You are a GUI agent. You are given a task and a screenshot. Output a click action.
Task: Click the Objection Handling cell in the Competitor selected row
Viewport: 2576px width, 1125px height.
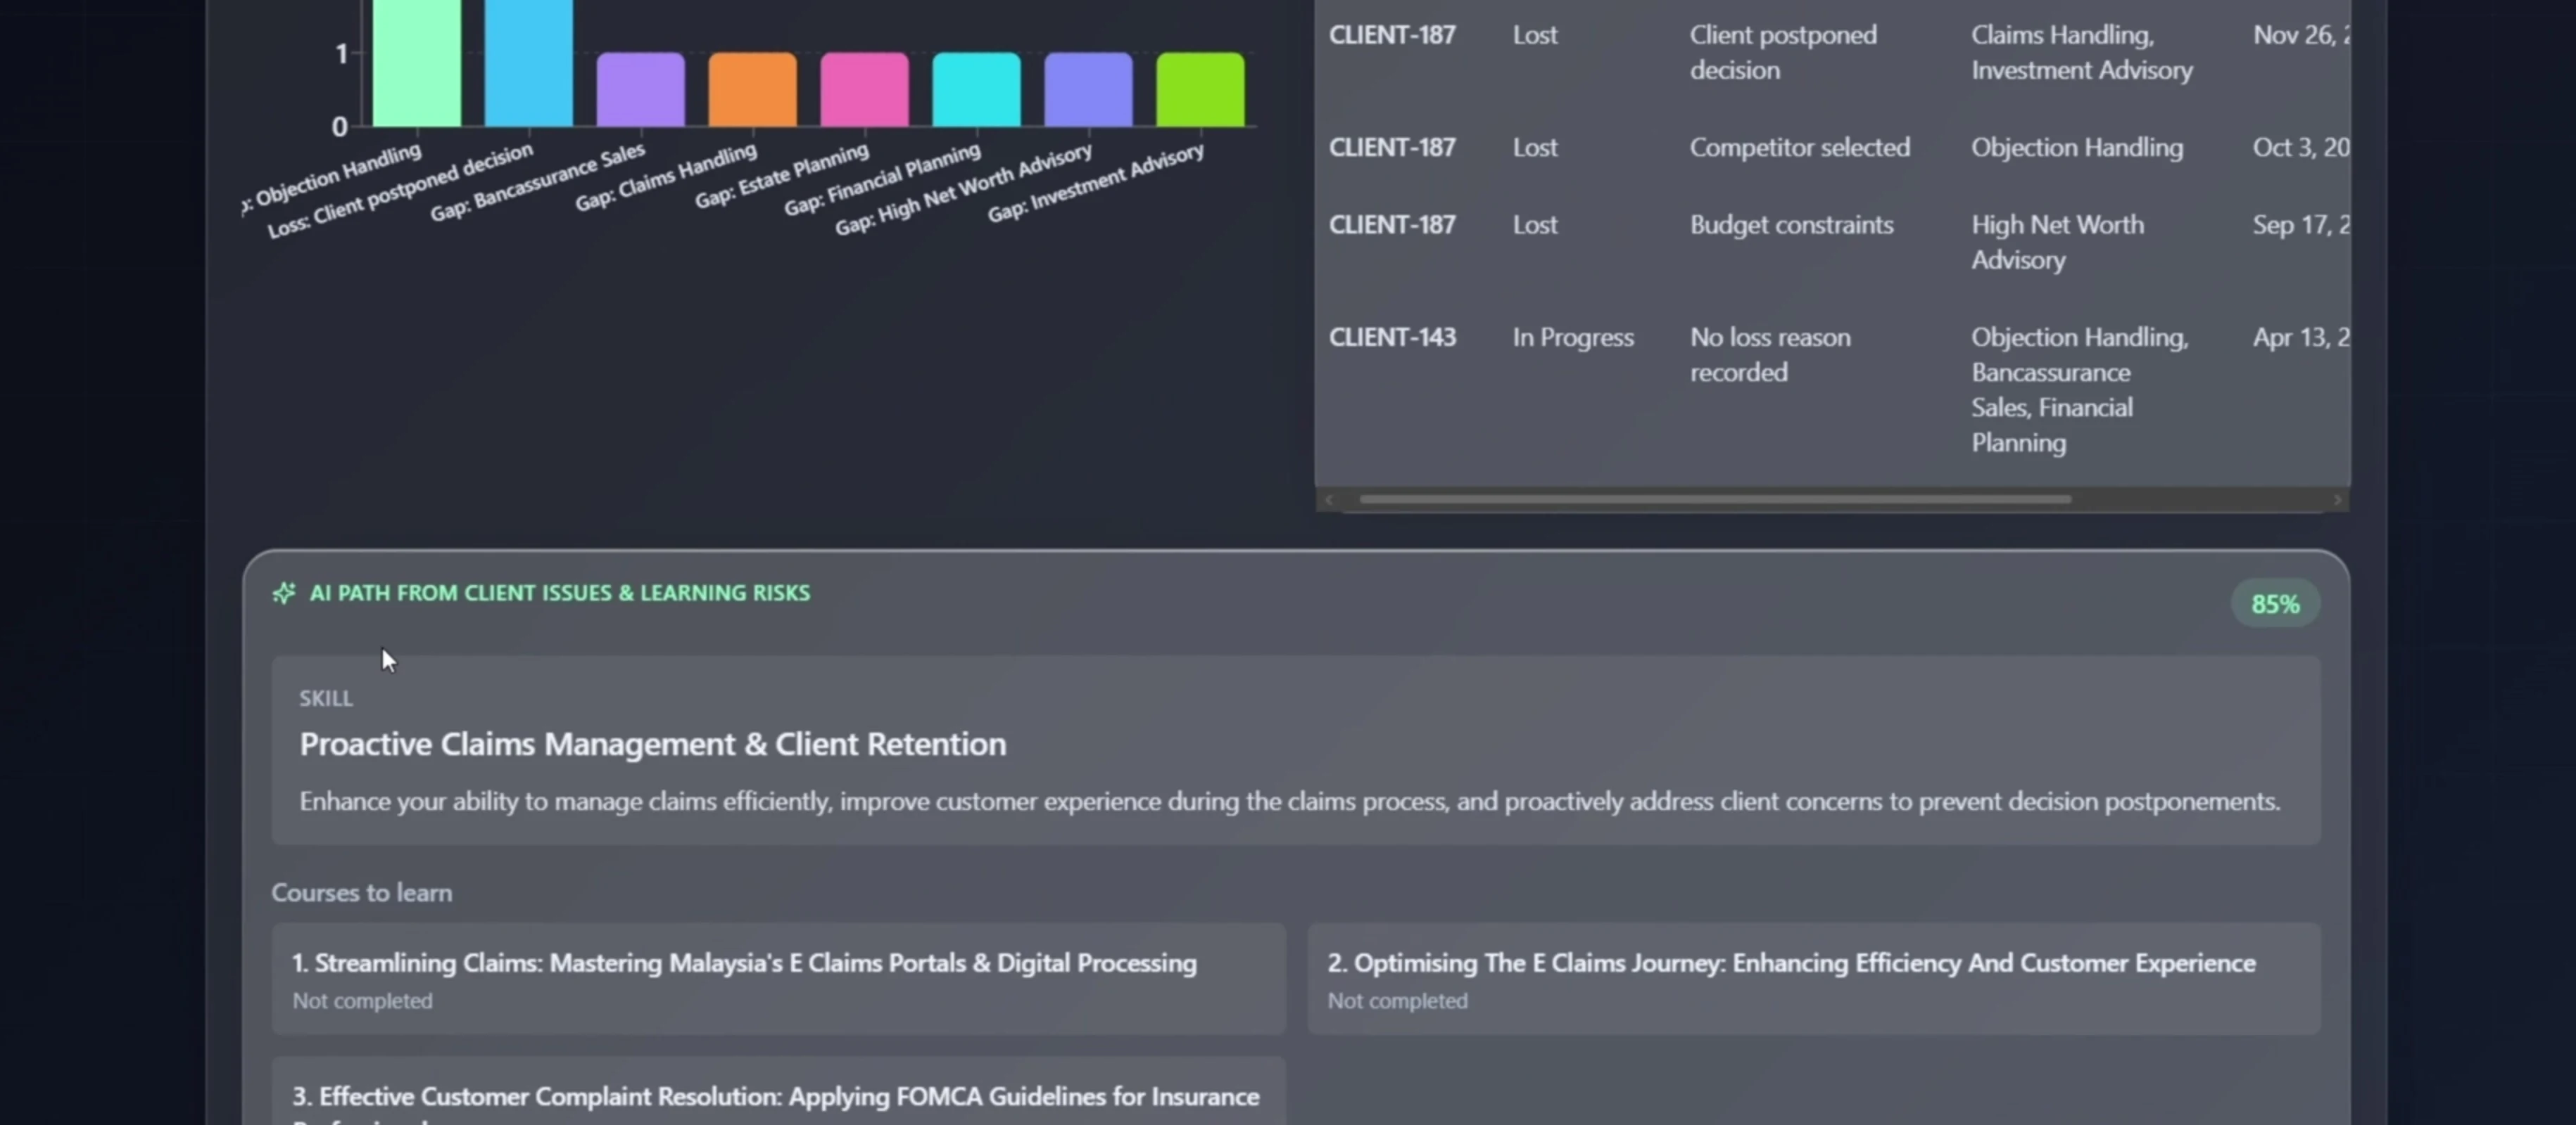tap(2077, 148)
